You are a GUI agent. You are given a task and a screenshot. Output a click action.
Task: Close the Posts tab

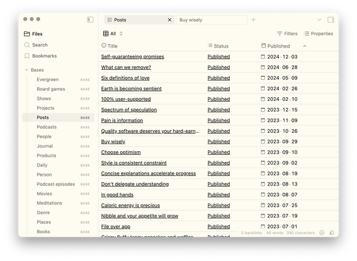pyautogui.click(x=170, y=20)
